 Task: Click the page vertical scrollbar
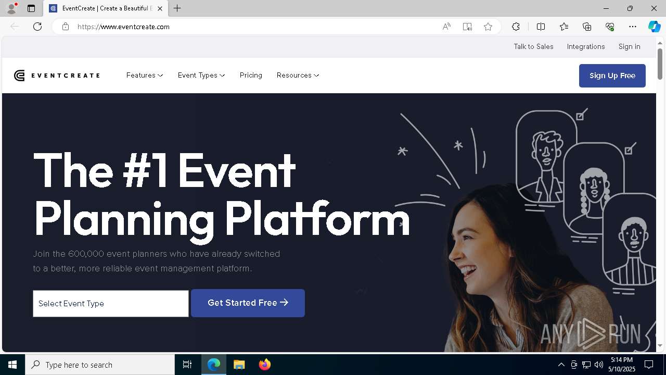(x=660, y=64)
